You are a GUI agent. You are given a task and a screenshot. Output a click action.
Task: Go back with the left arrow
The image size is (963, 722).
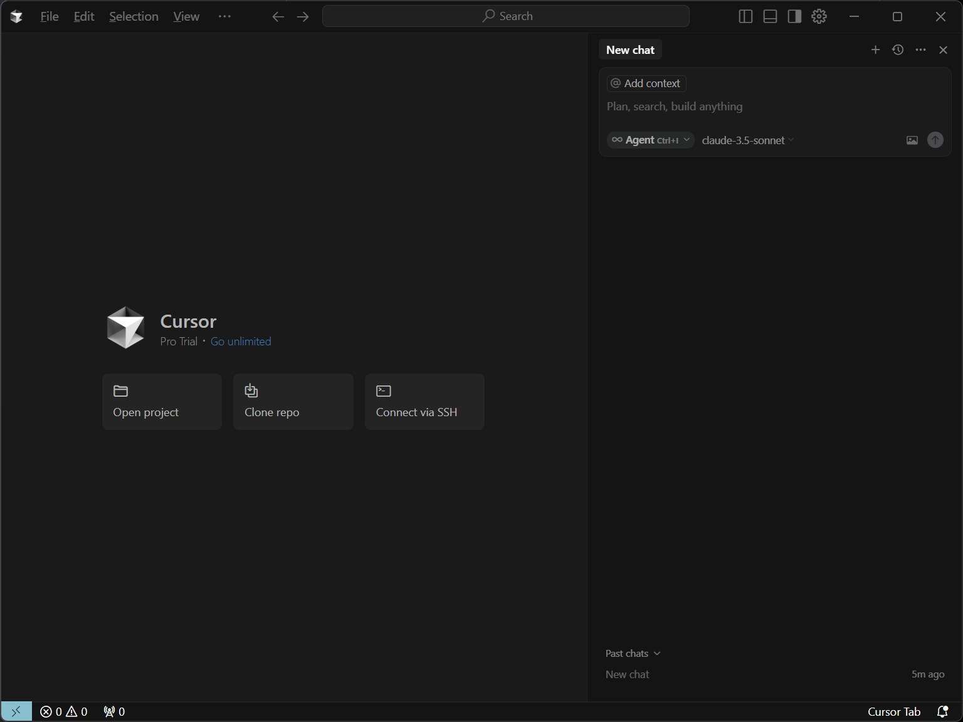(278, 16)
